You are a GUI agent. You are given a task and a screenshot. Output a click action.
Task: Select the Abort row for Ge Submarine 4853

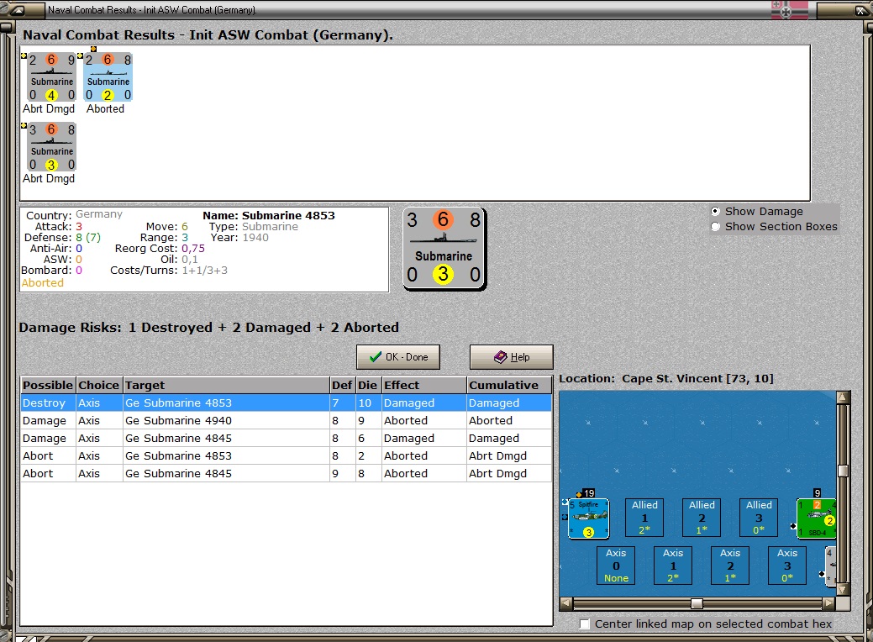tap(287, 455)
